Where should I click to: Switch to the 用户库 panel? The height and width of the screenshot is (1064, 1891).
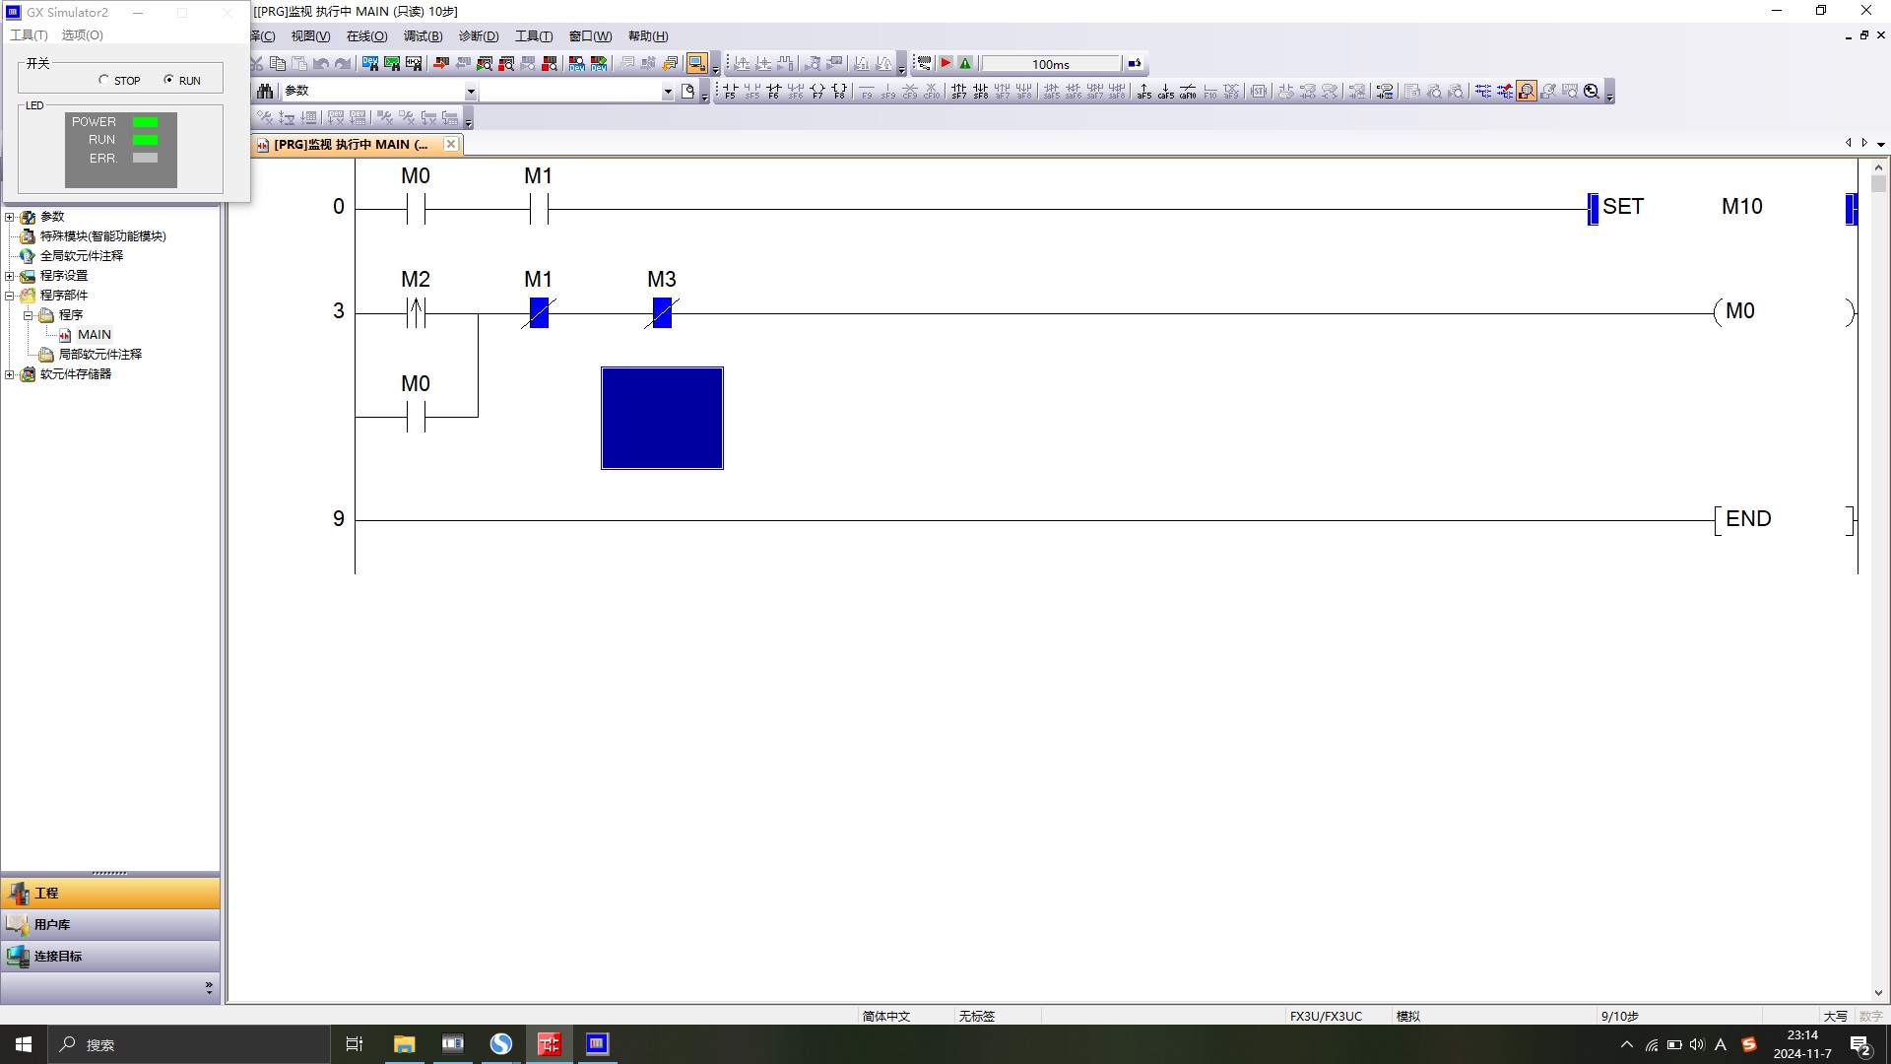point(52,925)
